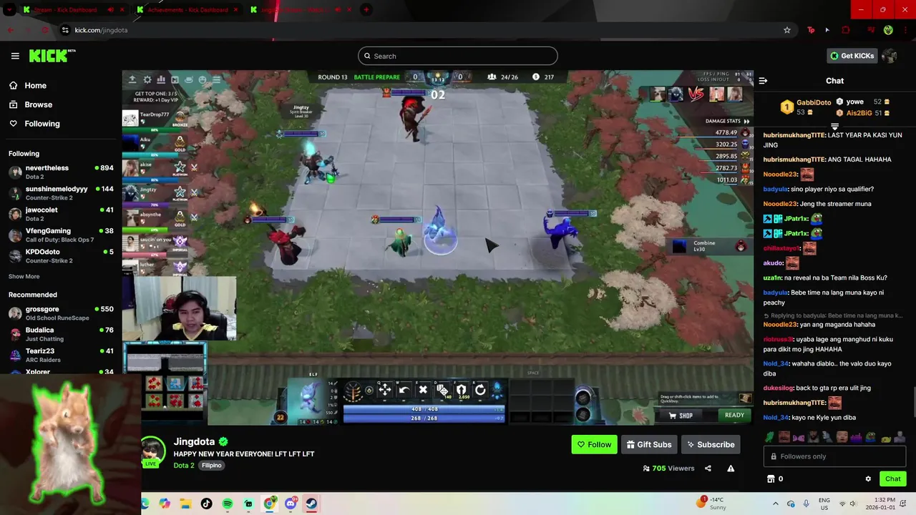Click the Replying to badyula reference
Screen dimensions: 916x515
click(x=833, y=315)
